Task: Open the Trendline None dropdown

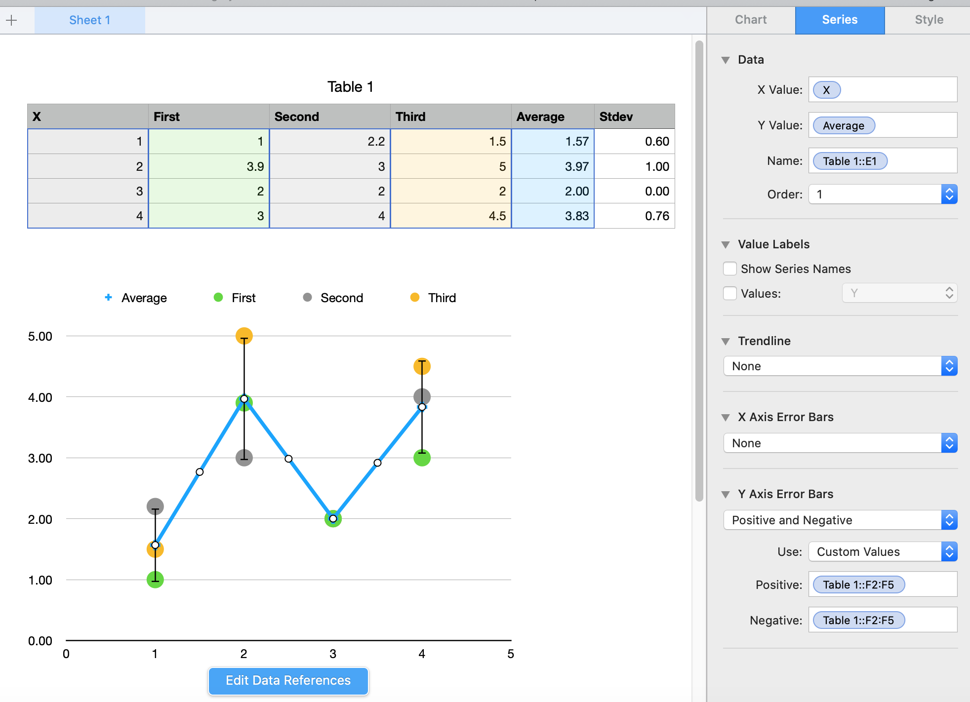Action: point(840,366)
